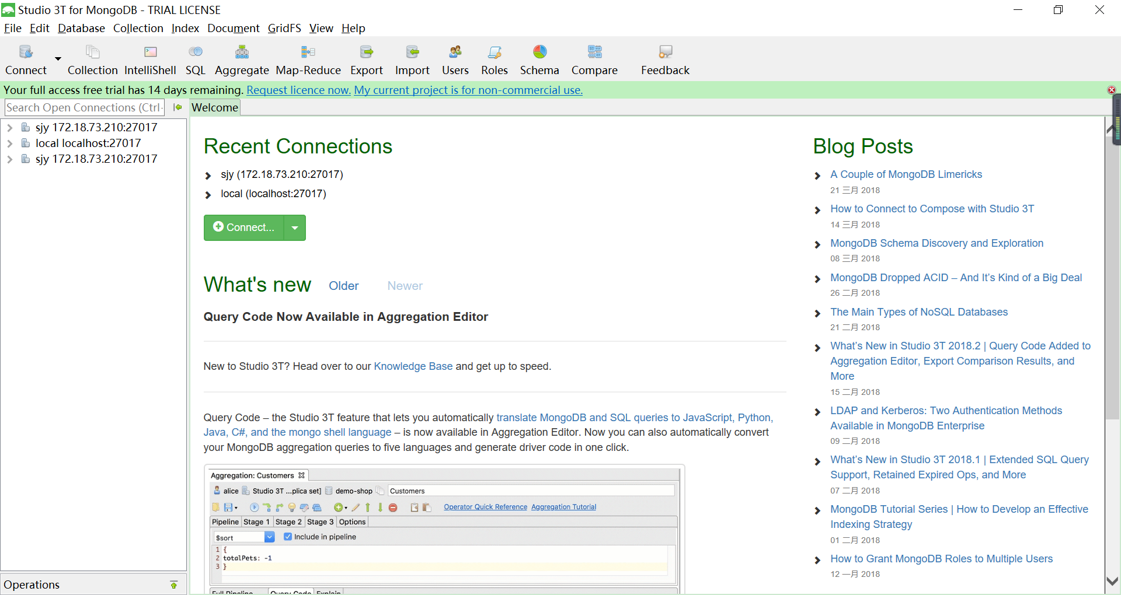Open the Aggregate editor icon
The image size is (1121, 595).
[242, 60]
